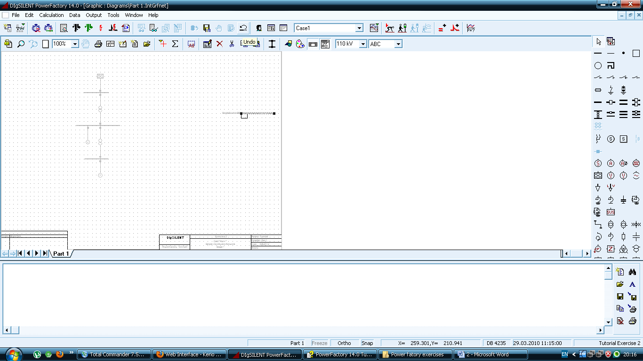The image size is (643, 361).
Task: Select the rectangle shape drawing tool
Action: tap(636, 54)
